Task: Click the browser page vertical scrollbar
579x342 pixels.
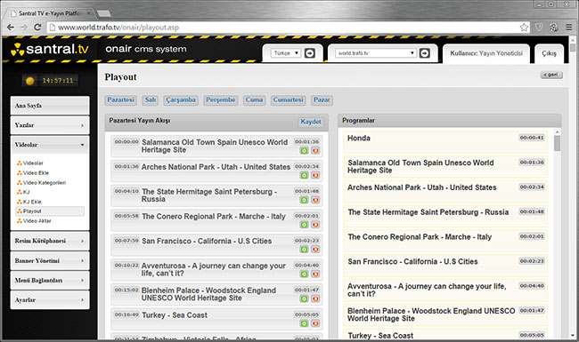Action: pyautogui.click(x=573, y=47)
